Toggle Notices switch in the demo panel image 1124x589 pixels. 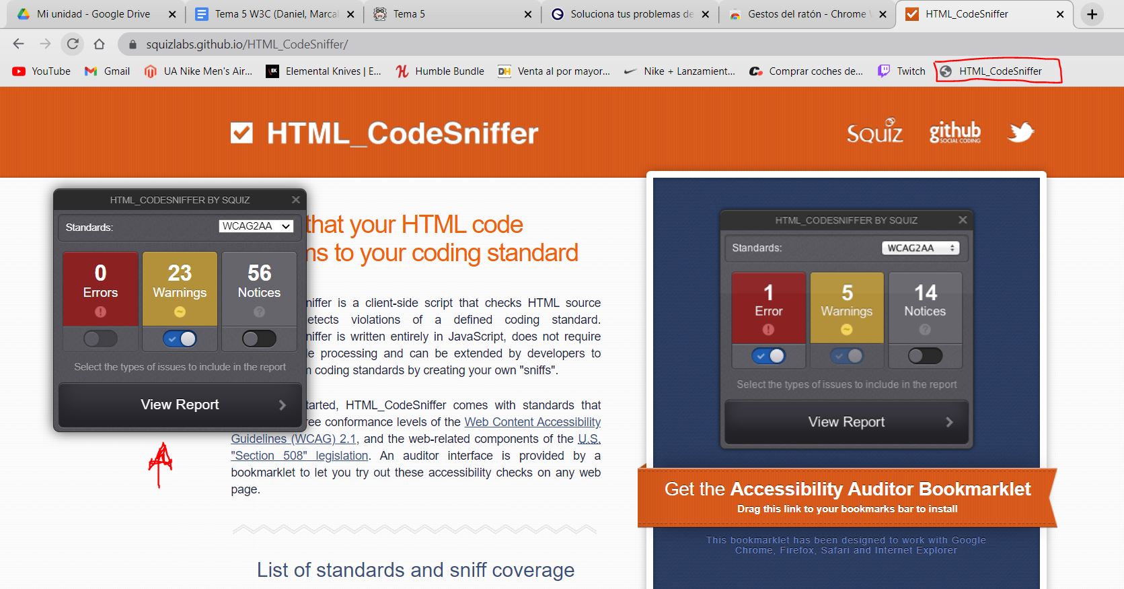925,356
